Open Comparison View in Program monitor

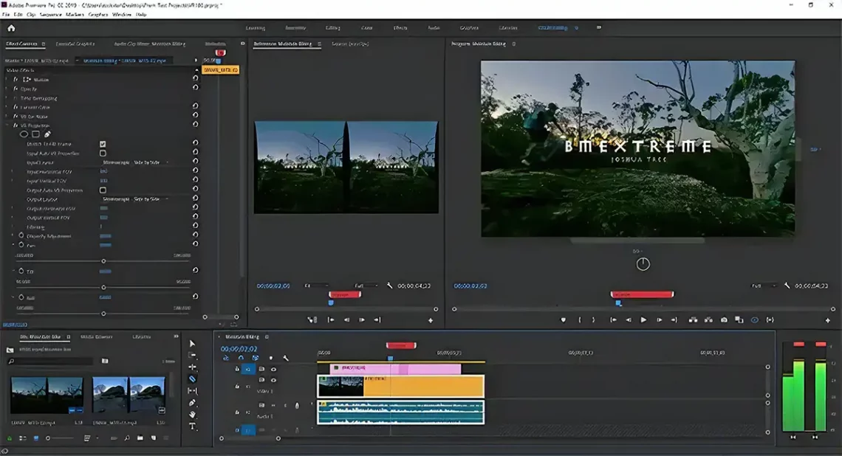click(739, 319)
